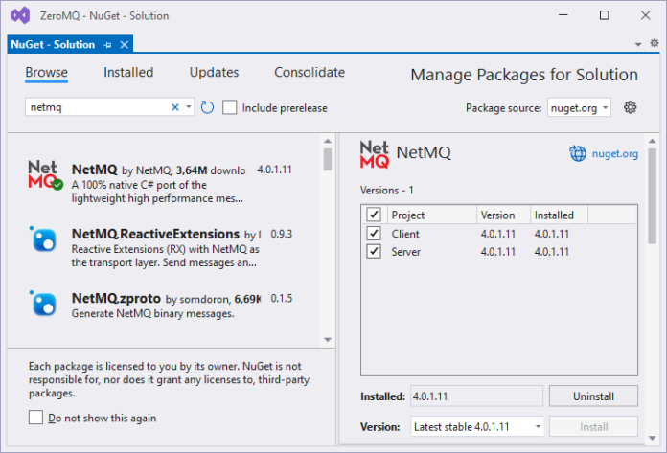
Task: Select the NetMQ.ReactiveExtensions package icon
Action: coord(44,239)
